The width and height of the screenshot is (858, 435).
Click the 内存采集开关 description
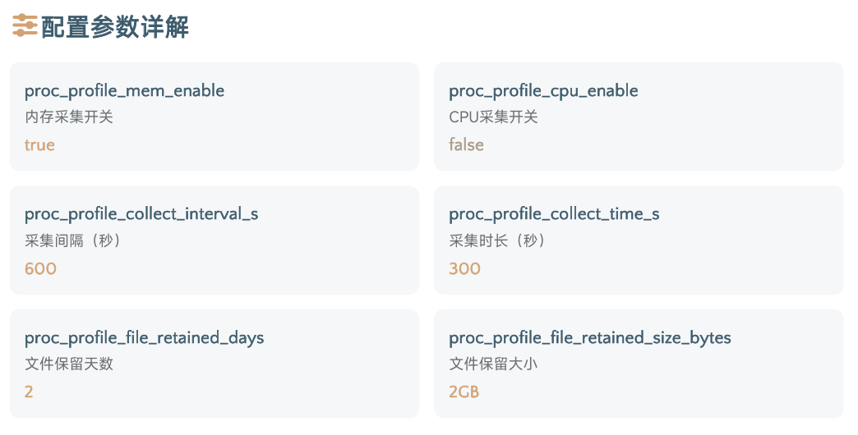click(x=69, y=117)
